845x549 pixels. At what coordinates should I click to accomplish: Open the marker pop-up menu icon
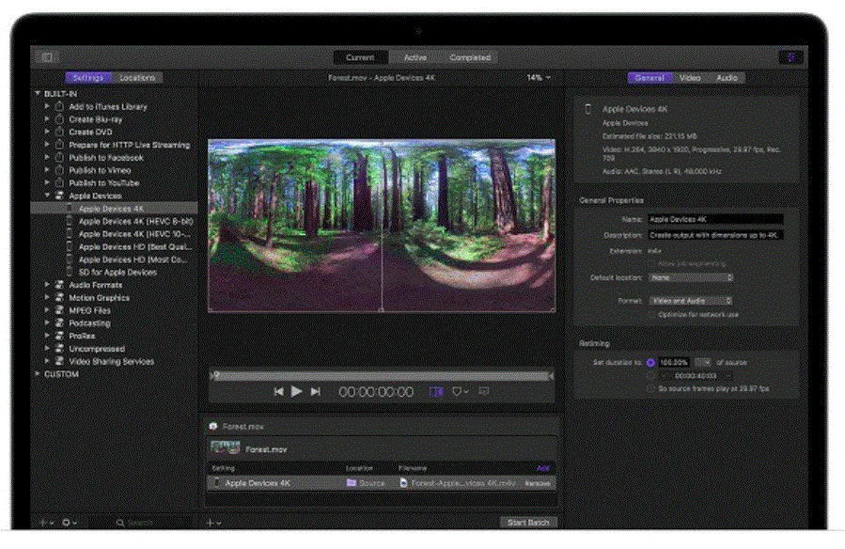coord(460,392)
